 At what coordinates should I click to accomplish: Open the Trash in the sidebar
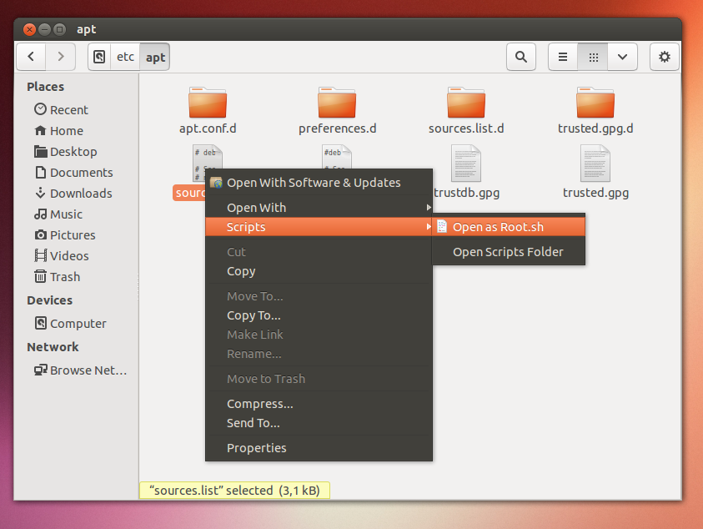(x=63, y=276)
